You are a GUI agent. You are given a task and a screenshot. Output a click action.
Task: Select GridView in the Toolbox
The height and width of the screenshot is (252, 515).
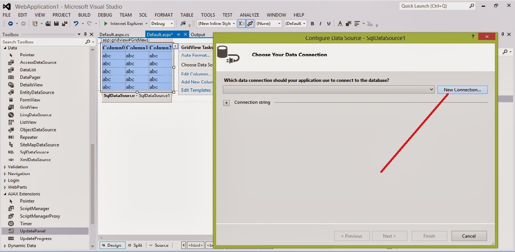(29, 107)
